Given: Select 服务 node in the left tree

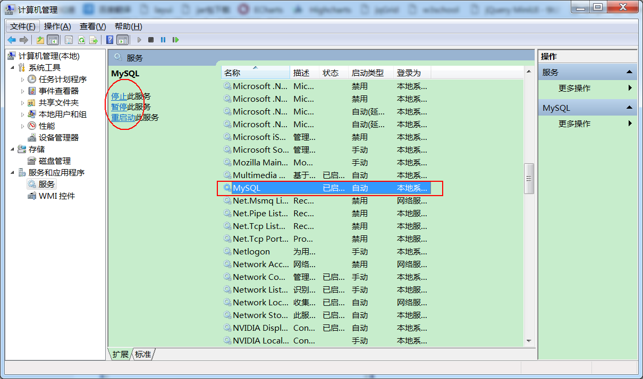Looking at the screenshot, I should point(41,184).
